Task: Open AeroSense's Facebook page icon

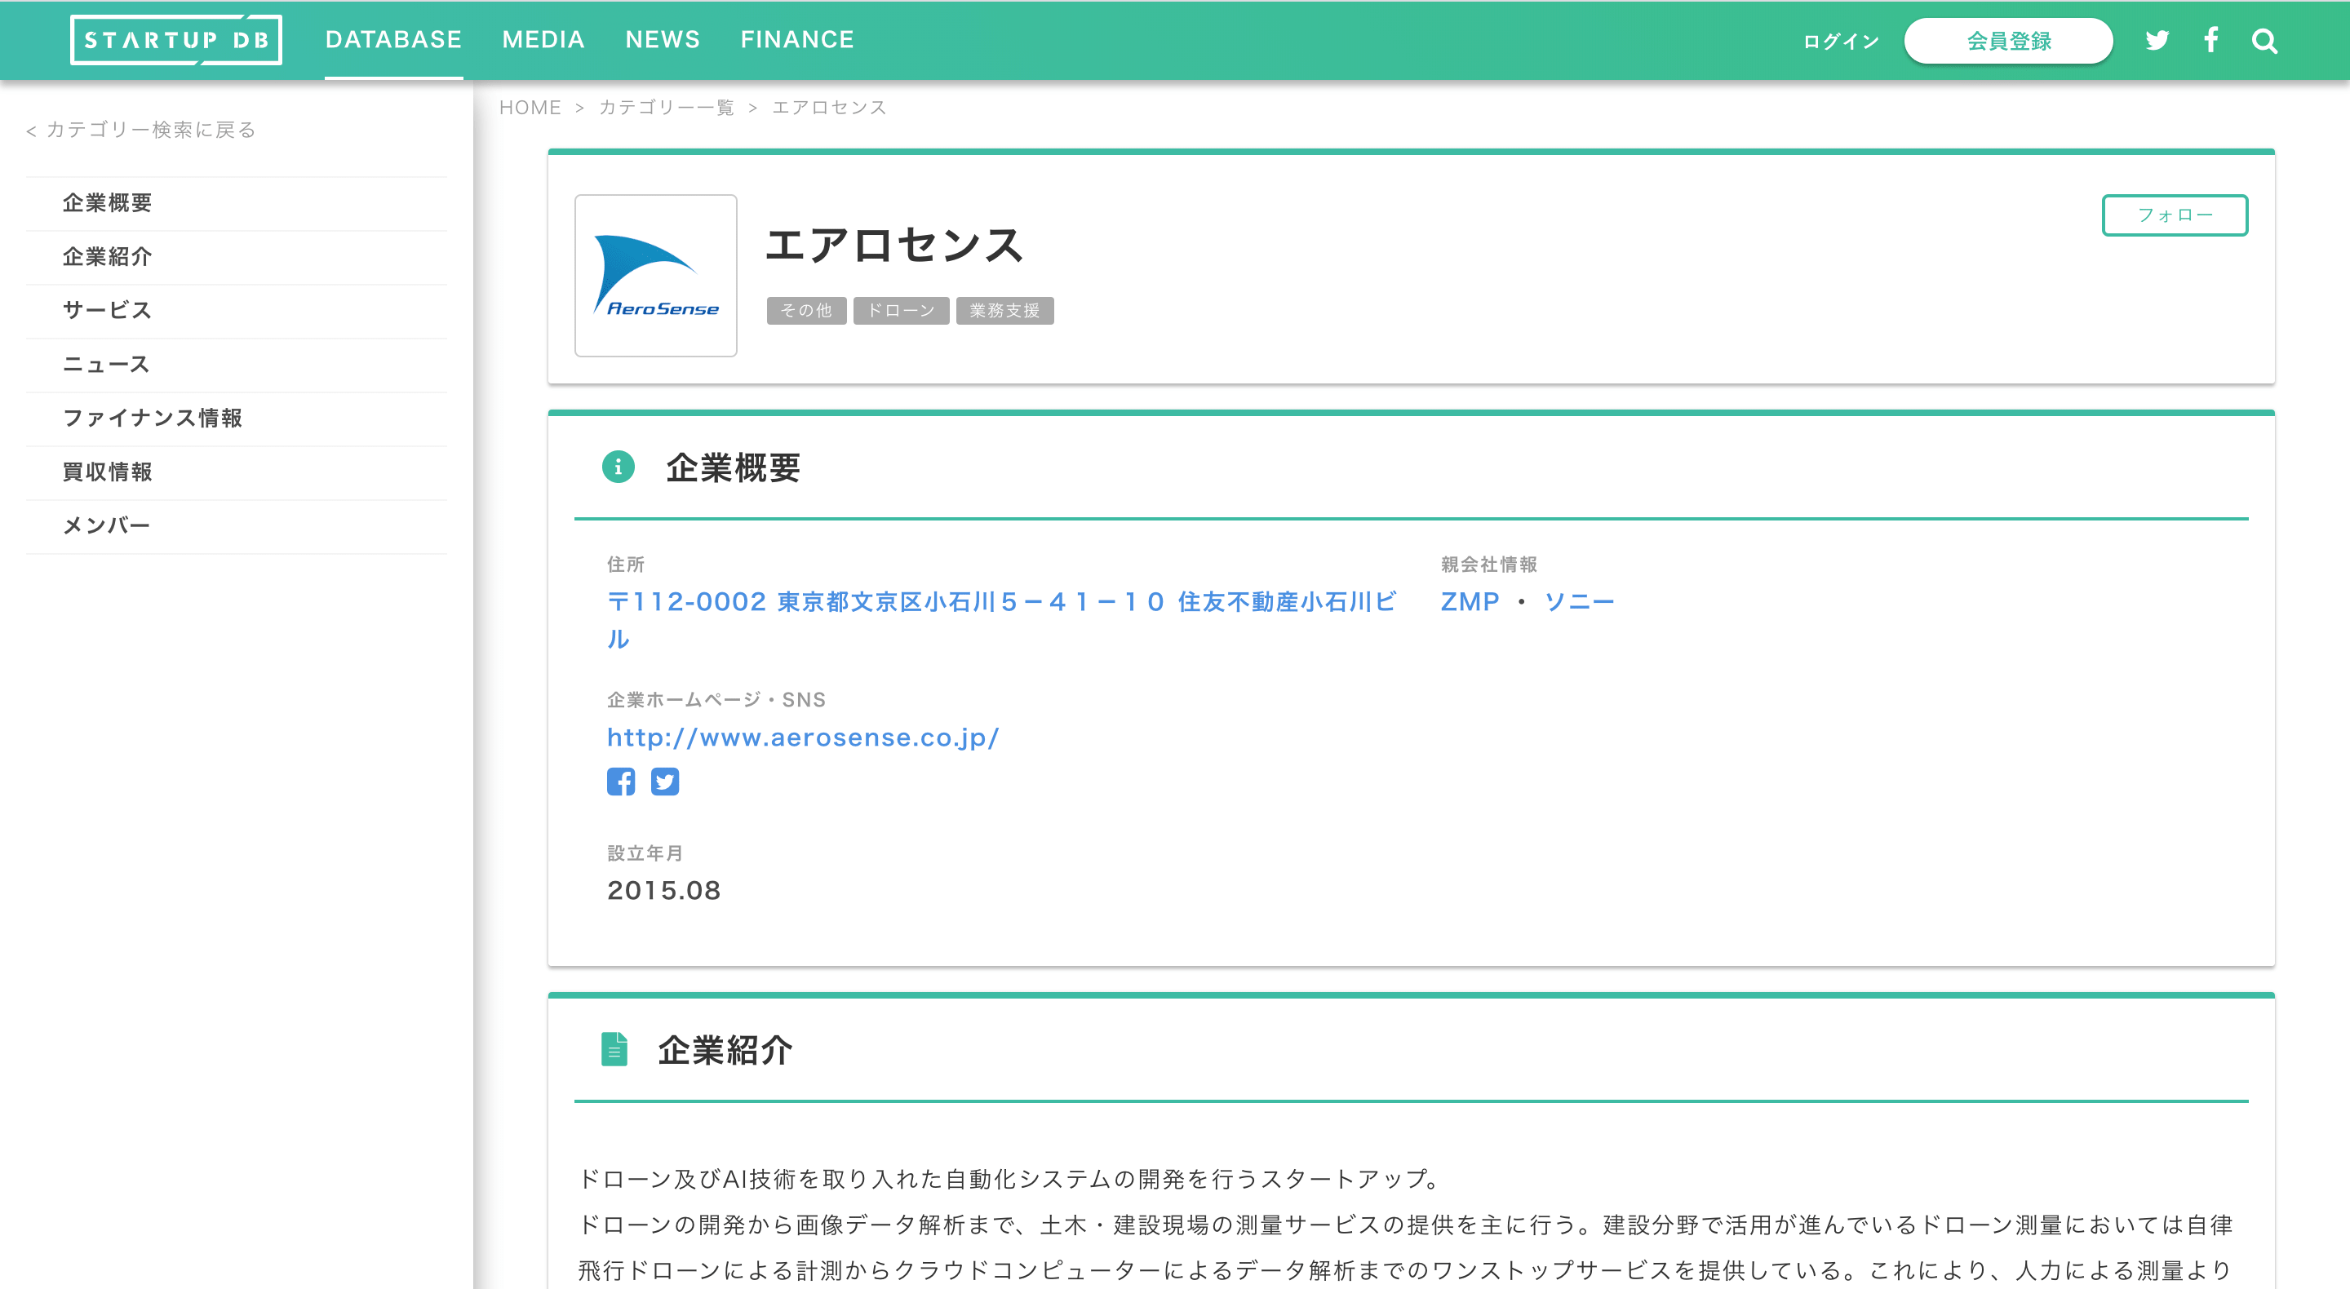Action: (x=621, y=781)
